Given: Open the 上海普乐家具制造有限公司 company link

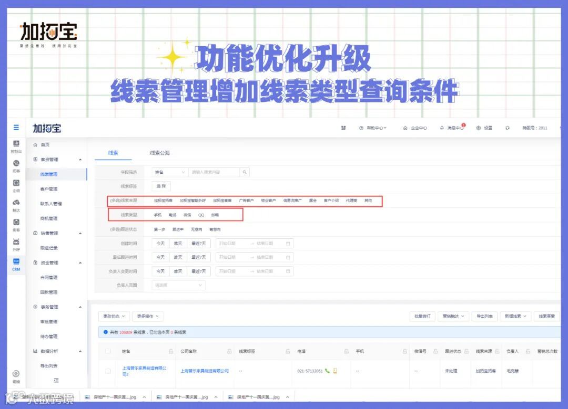Looking at the screenshot, I should point(205,371).
